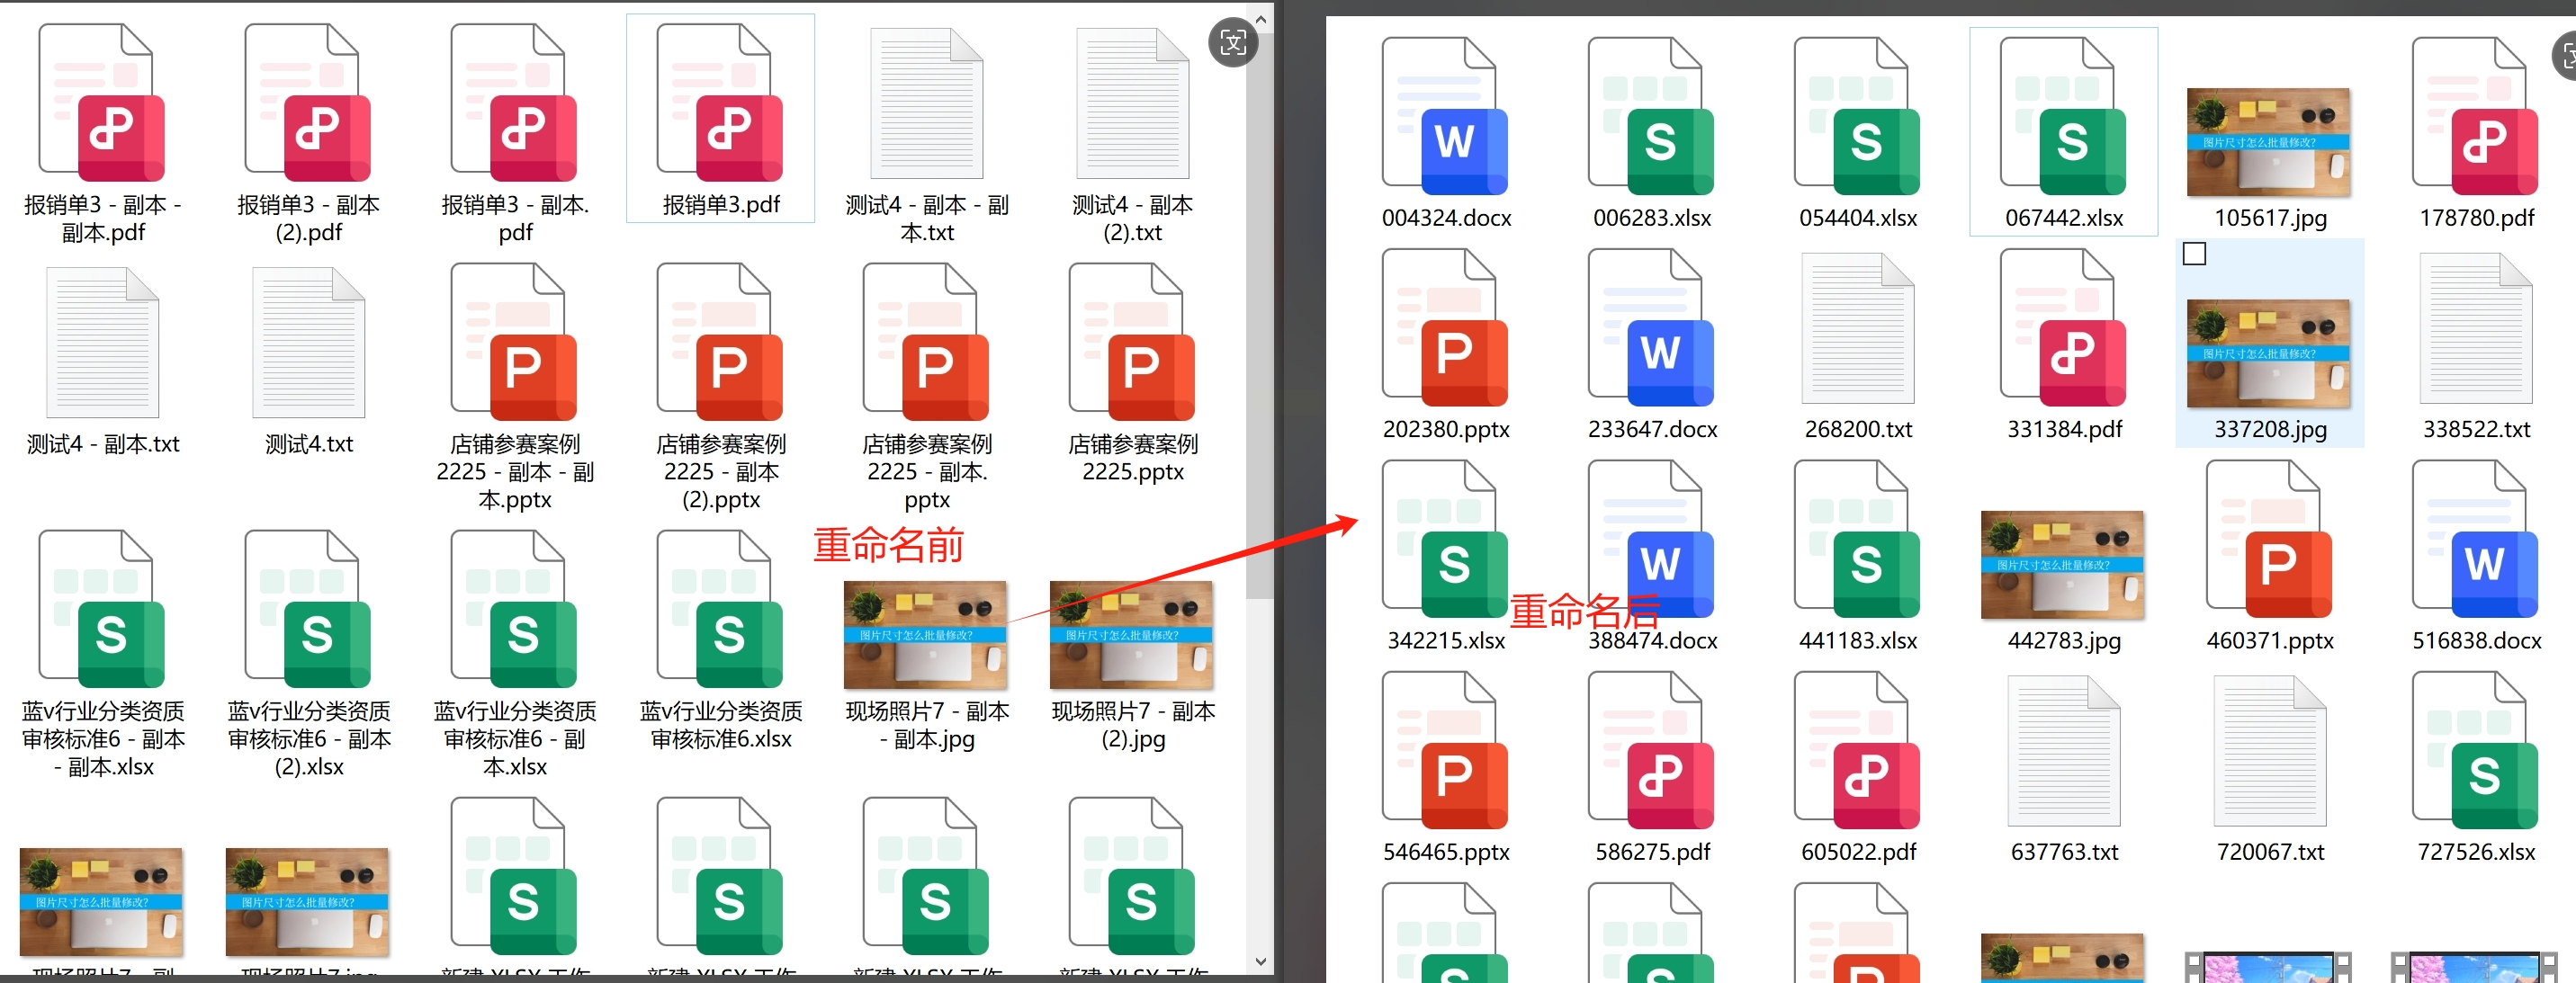Tick the checkbox on 337208.jpg

[2194, 254]
